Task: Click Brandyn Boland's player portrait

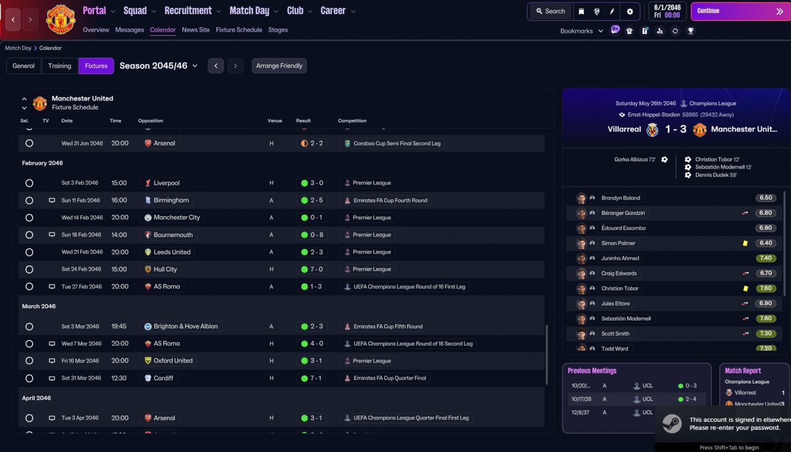Action: coord(581,198)
